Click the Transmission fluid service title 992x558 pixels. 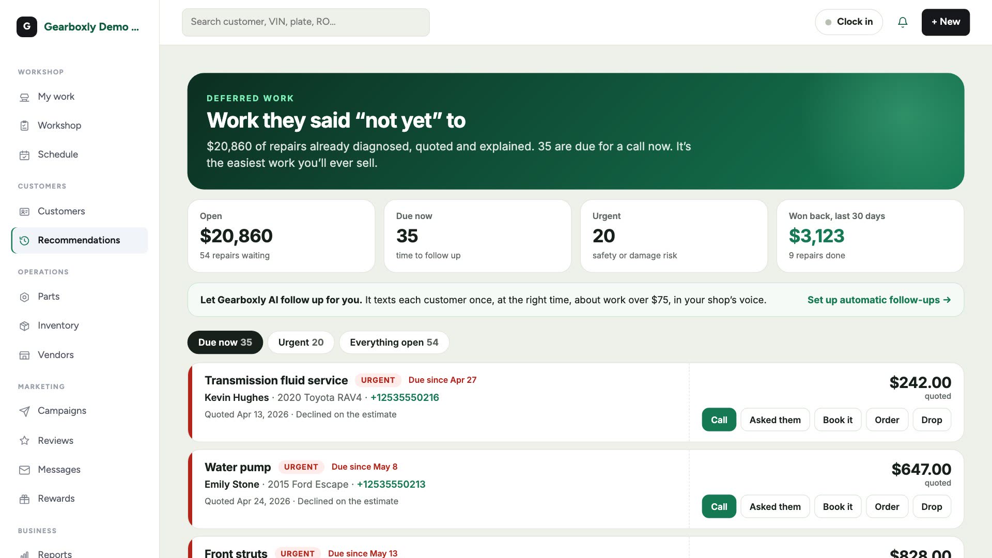pos(276,380)
